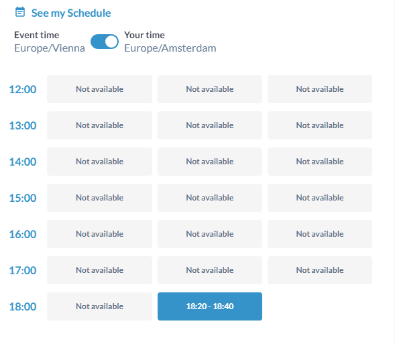The width and height of the screenshot is (395, 346).
Task: Click the last Not available slot at 14:00
Action: click(320, 162)
